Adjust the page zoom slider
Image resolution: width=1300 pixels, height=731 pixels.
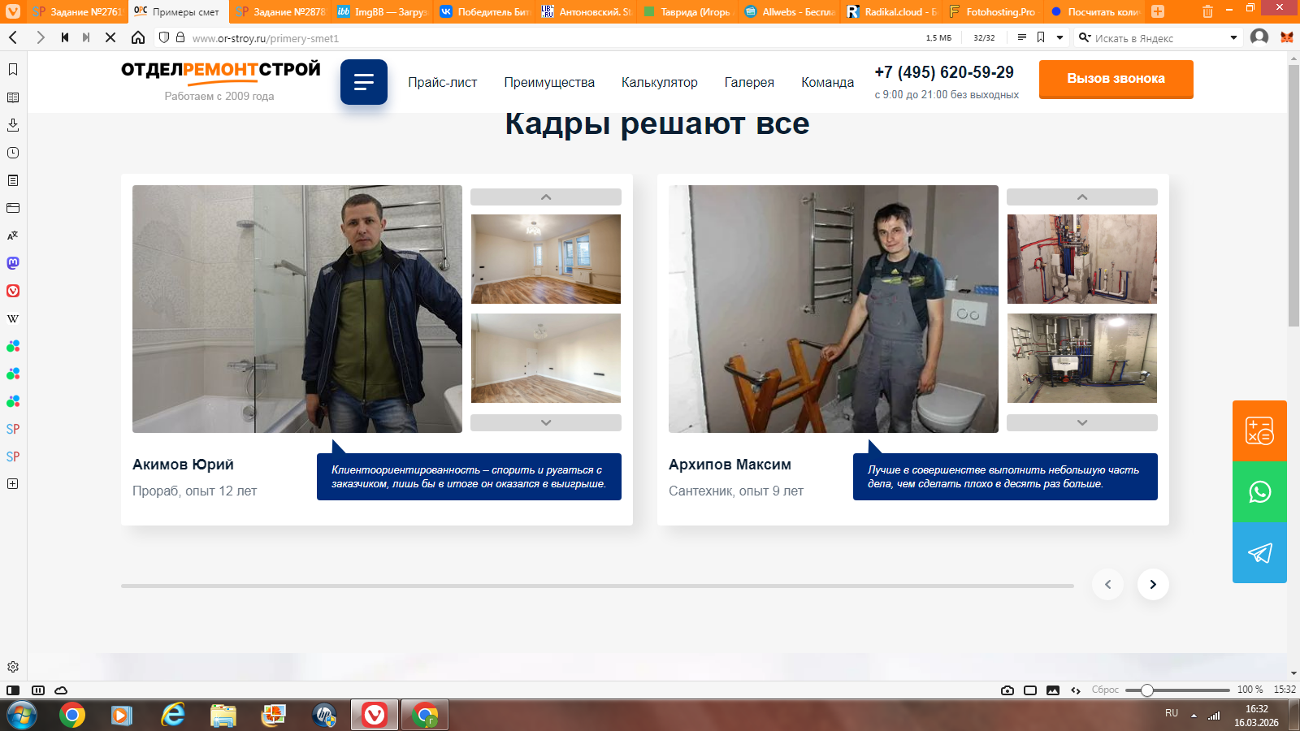point(1147,690)
